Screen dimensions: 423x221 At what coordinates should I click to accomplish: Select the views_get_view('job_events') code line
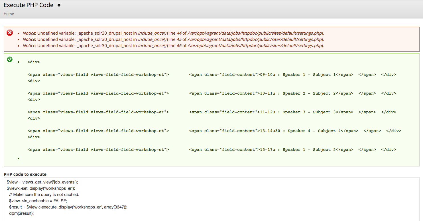(x=42, y=182)
